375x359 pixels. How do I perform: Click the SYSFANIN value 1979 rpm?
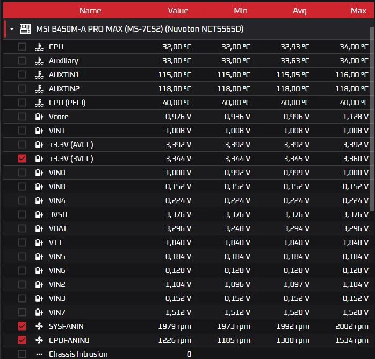click(x=175, y=326)
